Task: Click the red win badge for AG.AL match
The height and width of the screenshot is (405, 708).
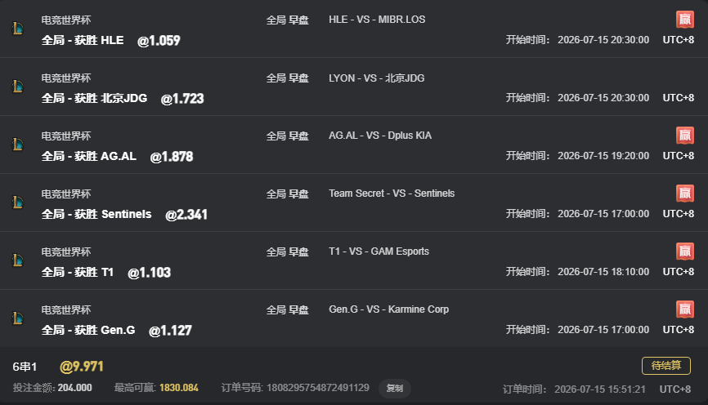Action: 685,136
